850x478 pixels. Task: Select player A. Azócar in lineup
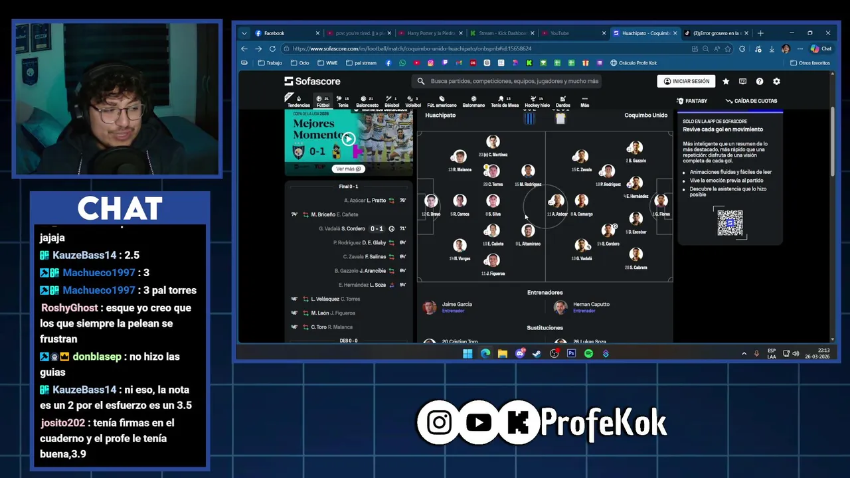point(557,206)
